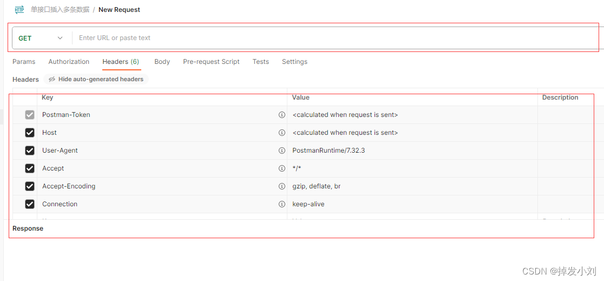604x281 pixels.
Task: Click the Postman-Token row calculated value
Action: coord(345,115)
